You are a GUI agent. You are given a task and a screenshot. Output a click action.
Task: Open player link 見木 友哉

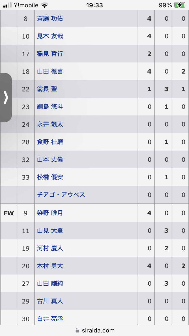coord(50,36)
